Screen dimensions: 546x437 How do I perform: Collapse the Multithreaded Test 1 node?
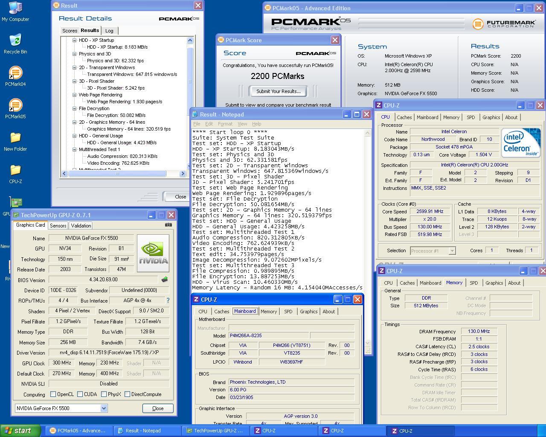[74, 149]
